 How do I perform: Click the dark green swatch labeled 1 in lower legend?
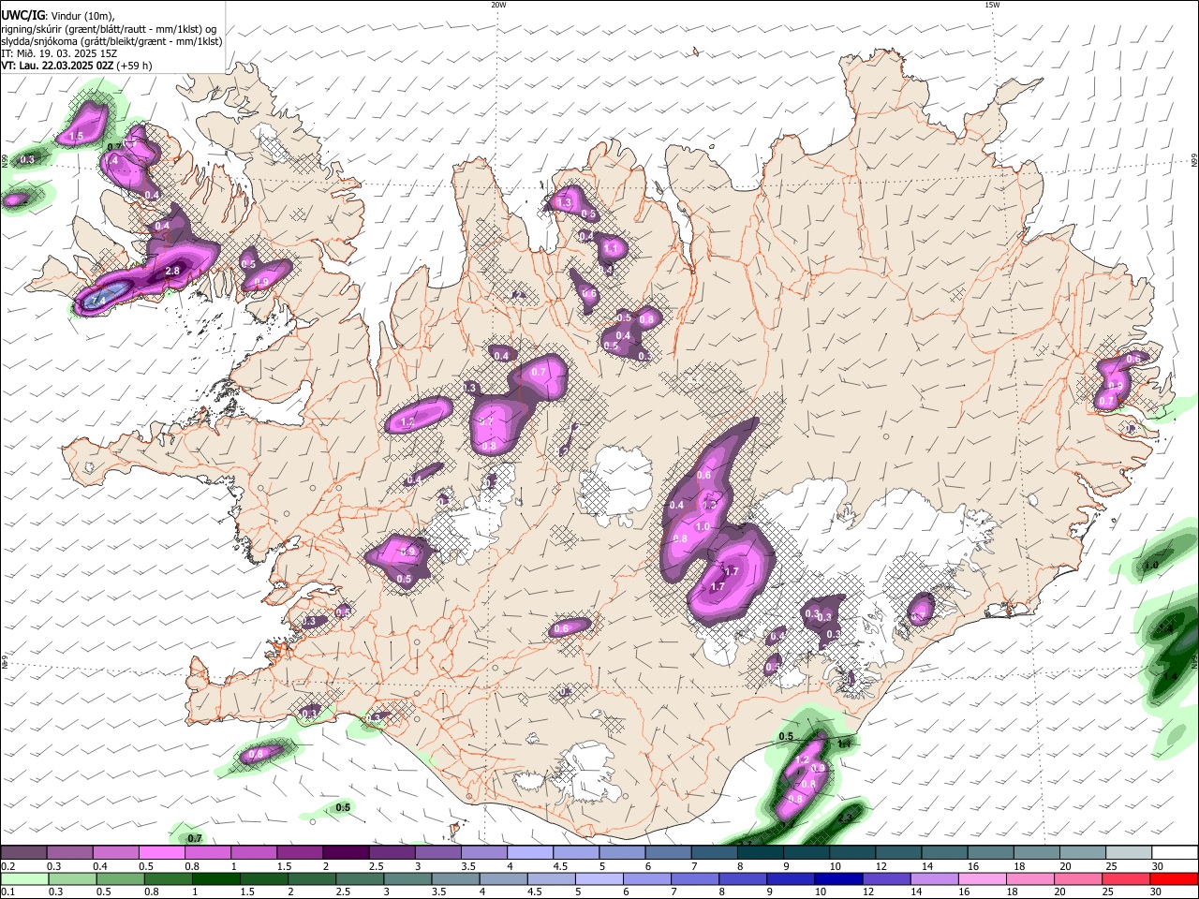(215, 878)
